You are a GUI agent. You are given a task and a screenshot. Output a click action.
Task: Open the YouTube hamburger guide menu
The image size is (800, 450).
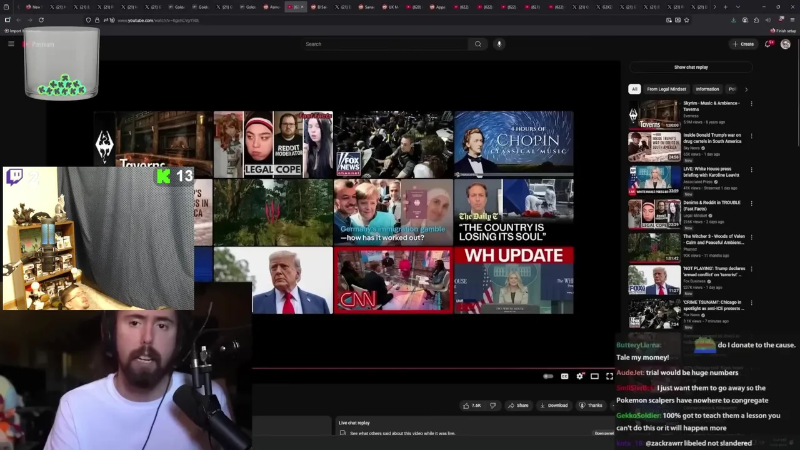(x=11, y=44)
